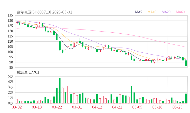Click the 05-25 date axis label
This screenshot has width=190, height=113.
coord(177,107)
